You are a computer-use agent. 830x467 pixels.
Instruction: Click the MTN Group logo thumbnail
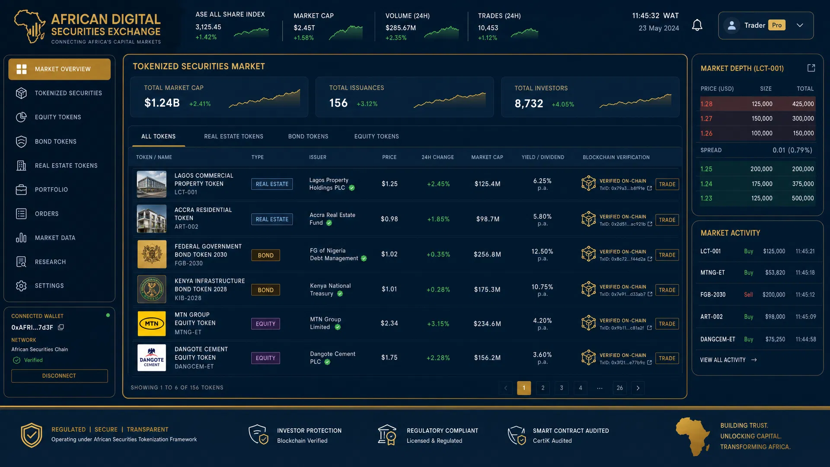(x=152, y=323)
